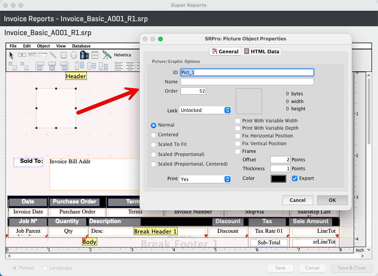This screenshot has height=276, width=378.
Task: Check Fix Horizontal Position
Action: 238,136
